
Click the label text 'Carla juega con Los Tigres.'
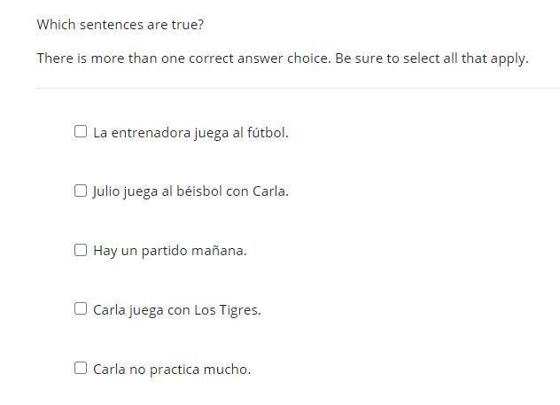pyautogui.click(x=177, y=310)
